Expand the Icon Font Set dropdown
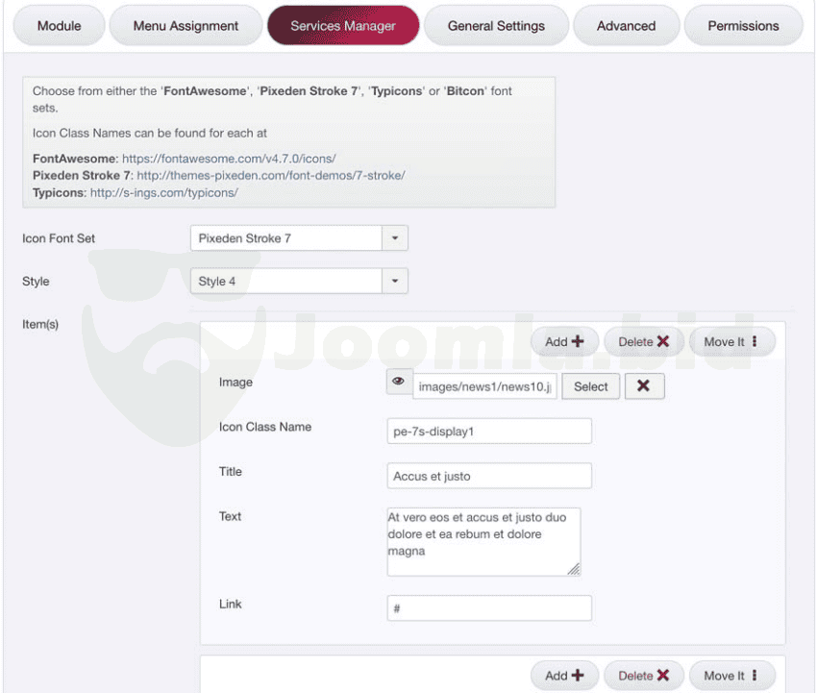 coord(395,238)
